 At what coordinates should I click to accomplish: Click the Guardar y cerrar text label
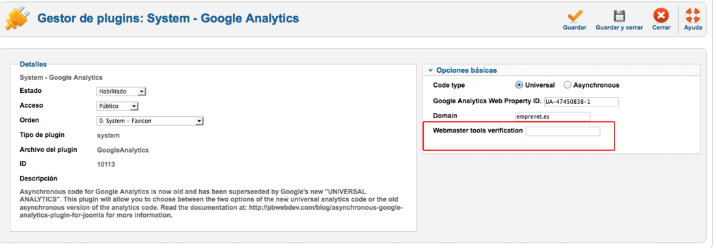[619, 28]
